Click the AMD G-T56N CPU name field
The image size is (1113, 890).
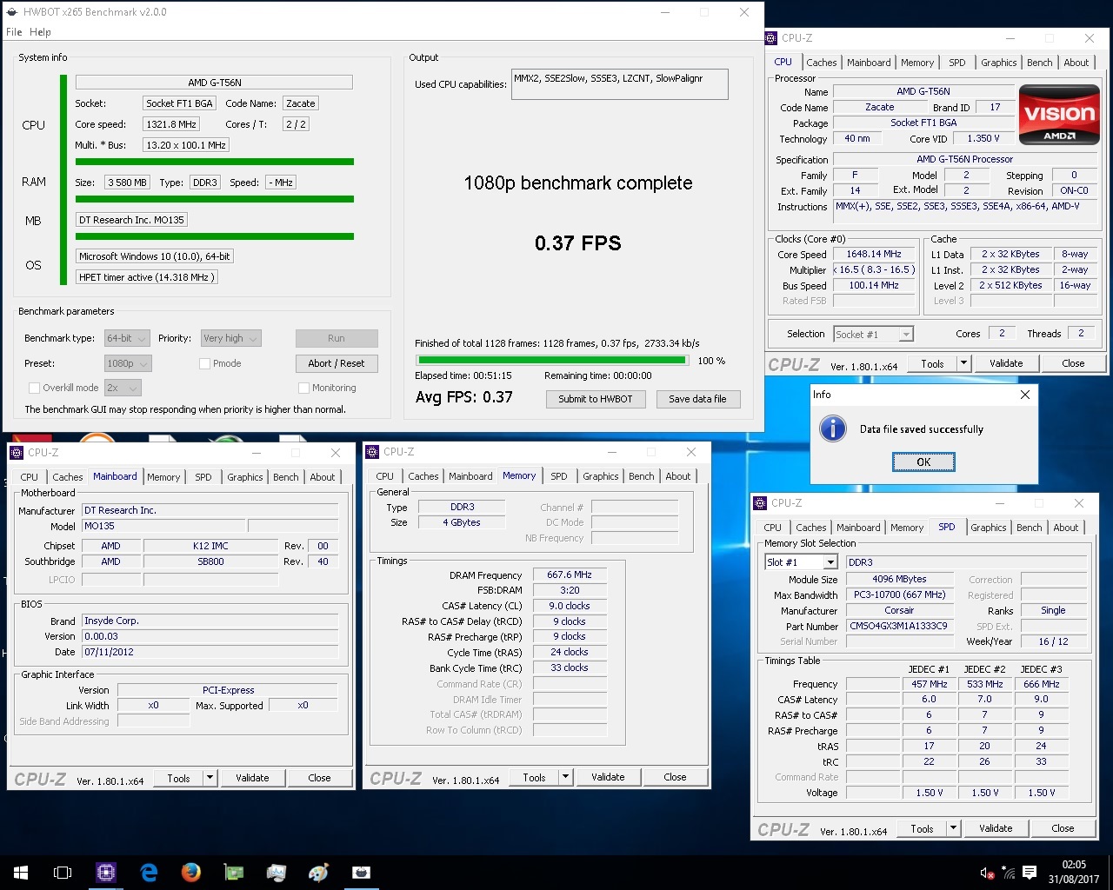click(214, 83)
